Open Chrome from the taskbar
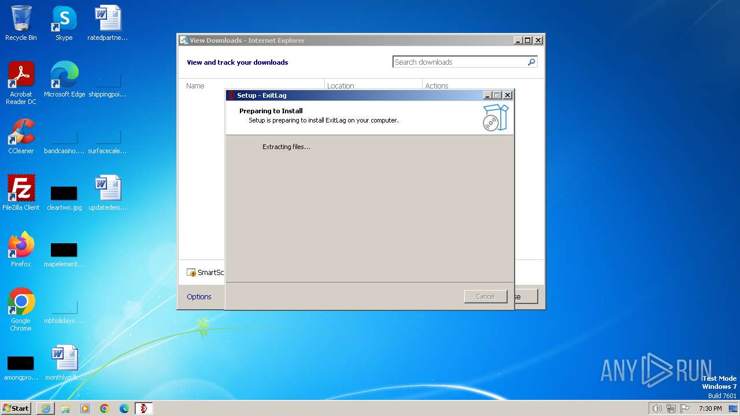 105,408
